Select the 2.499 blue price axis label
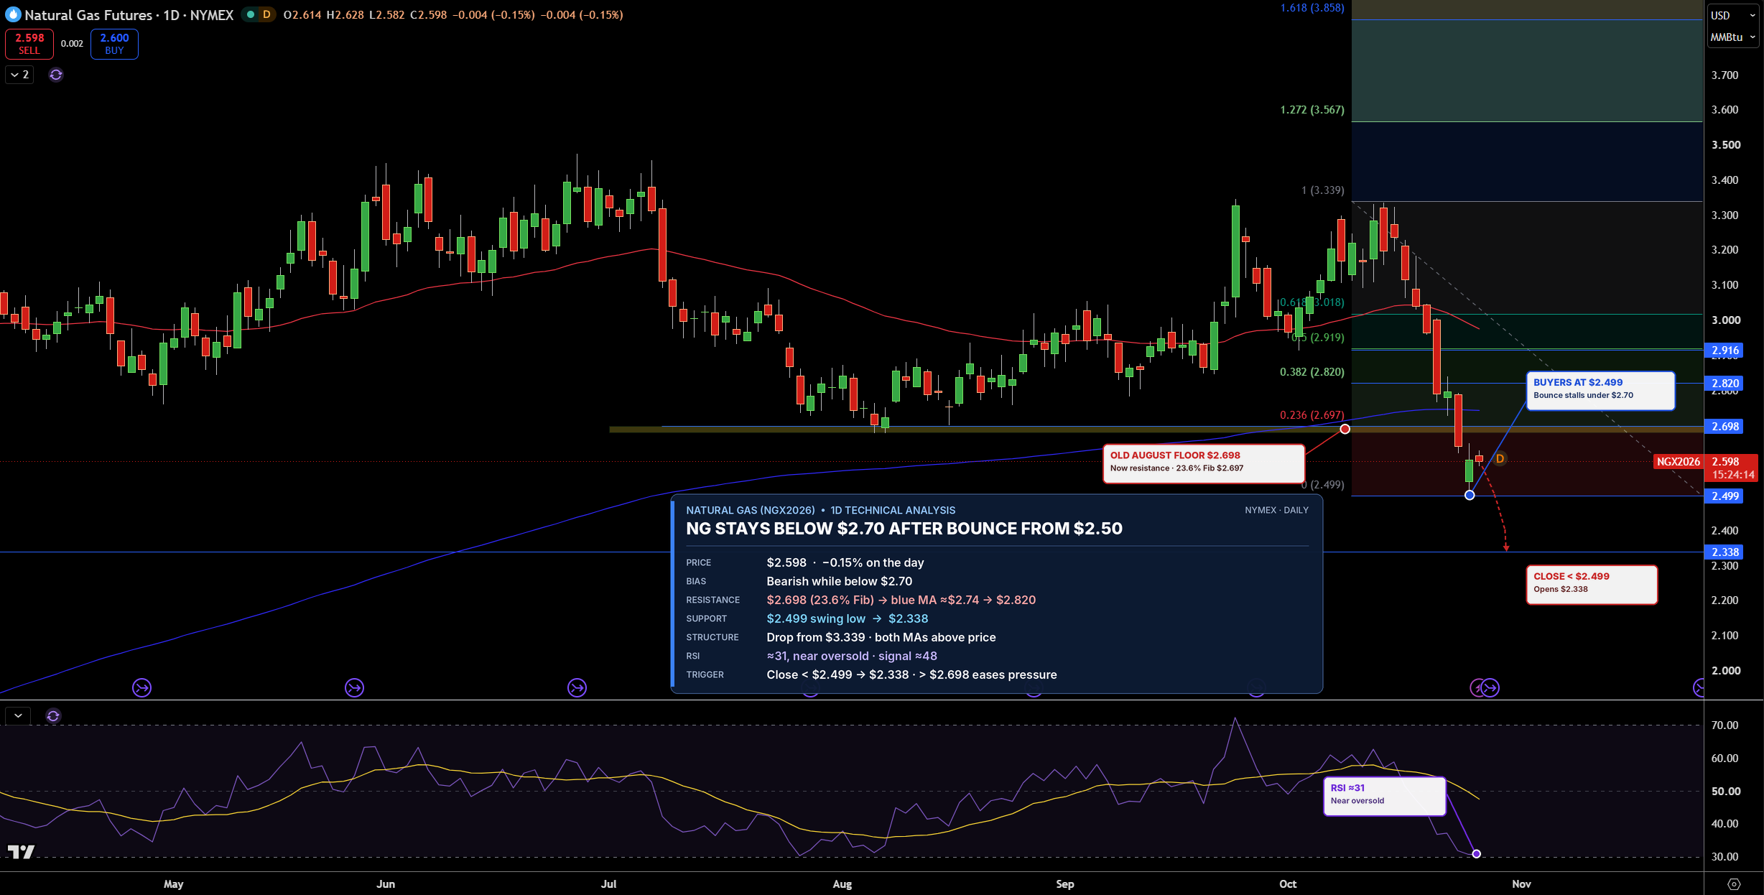1764x895 pixels. [x=1724, y=496]
